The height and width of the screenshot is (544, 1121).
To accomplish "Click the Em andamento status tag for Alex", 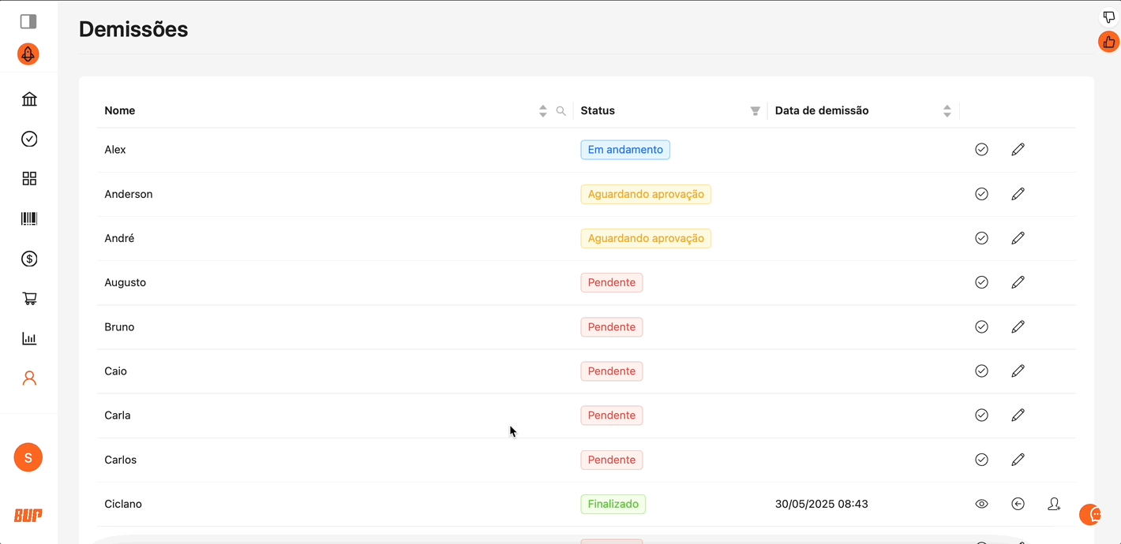I will (625, 150).
